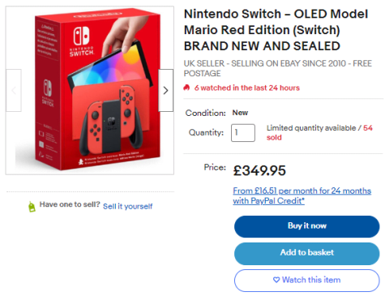This screenshot has width=385, height=296.
Task: Open the Nintendo Switch product image
Action: 90,91
